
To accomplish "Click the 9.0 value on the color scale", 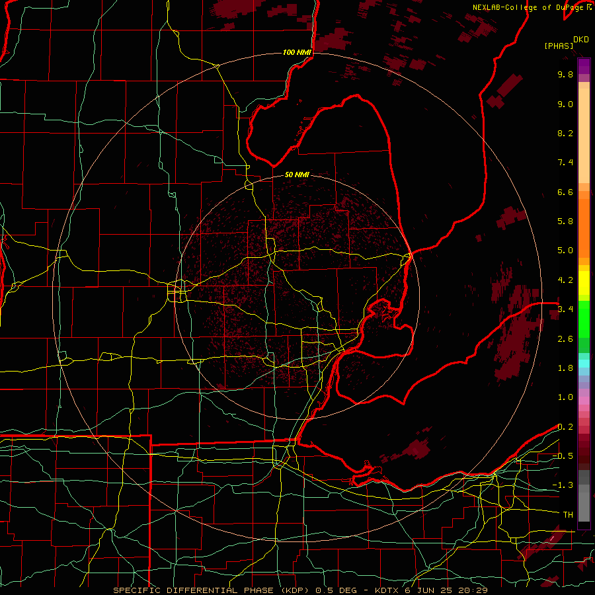I will pos(565,104).
